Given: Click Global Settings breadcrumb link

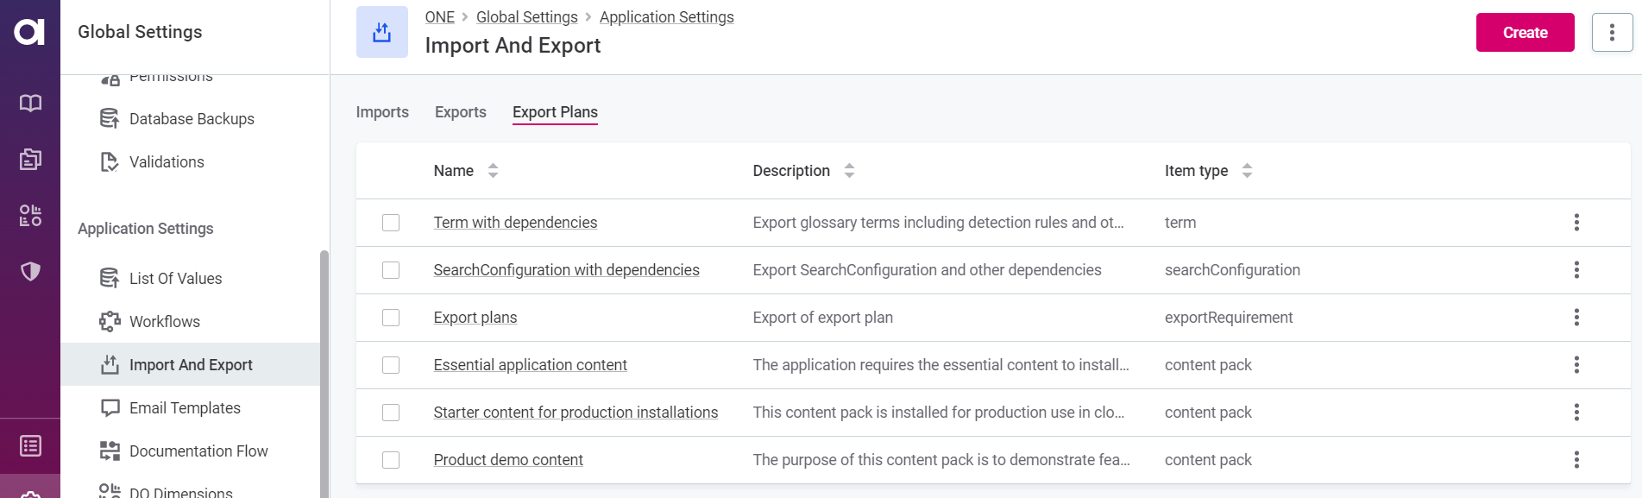Looking at the screenshot, I should [526, 17].
